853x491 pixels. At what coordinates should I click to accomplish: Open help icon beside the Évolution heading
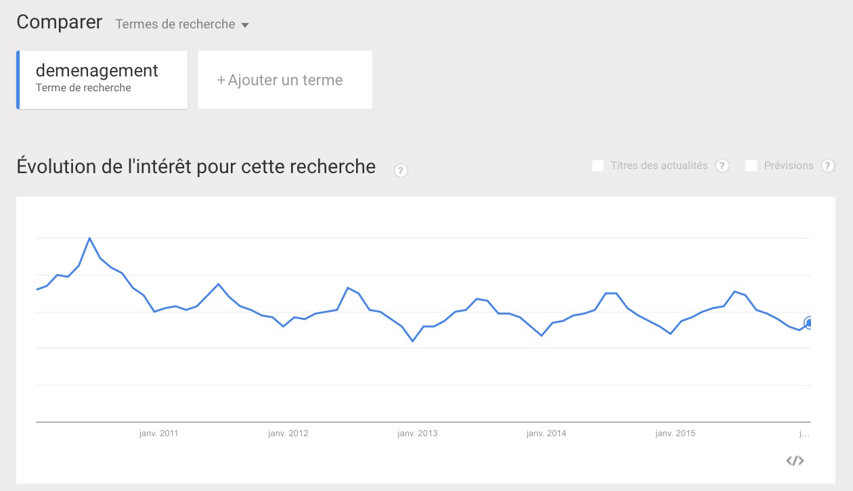(x=401, y=170)
